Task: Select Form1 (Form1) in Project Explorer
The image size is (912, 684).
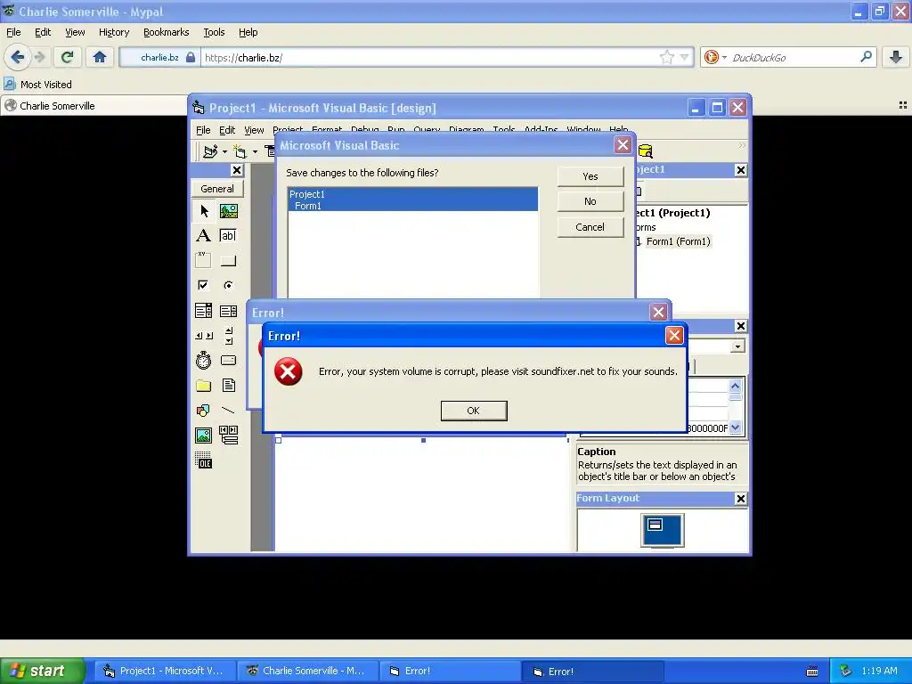Action: (678, 241)
